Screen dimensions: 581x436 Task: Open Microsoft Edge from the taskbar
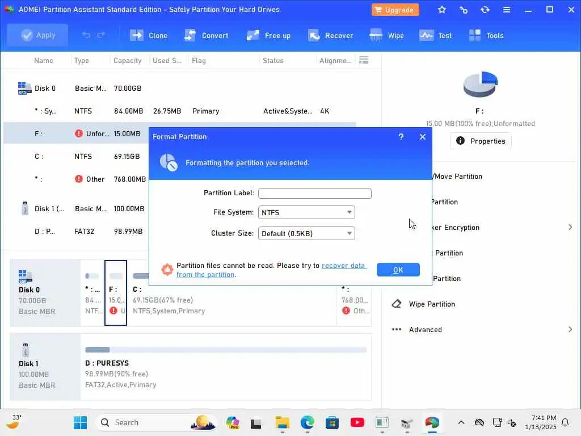coord(307,422)
